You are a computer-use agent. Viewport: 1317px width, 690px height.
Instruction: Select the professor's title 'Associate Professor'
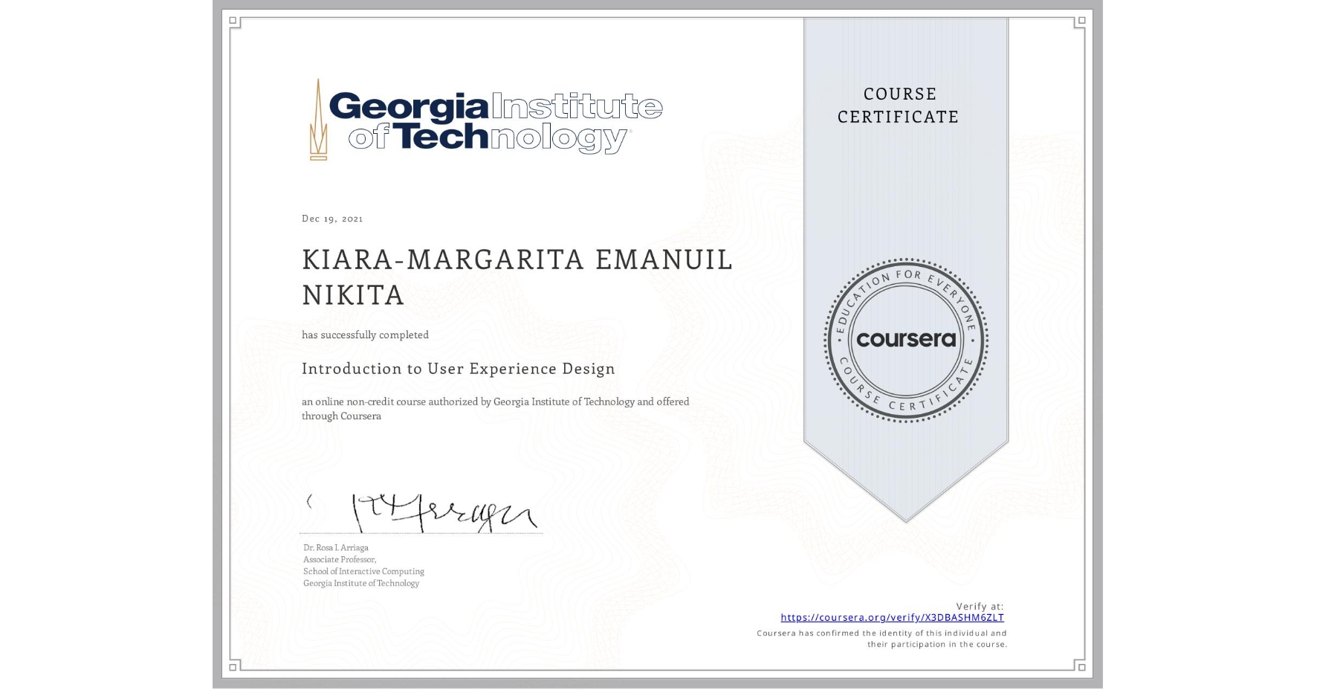(336, 558)
